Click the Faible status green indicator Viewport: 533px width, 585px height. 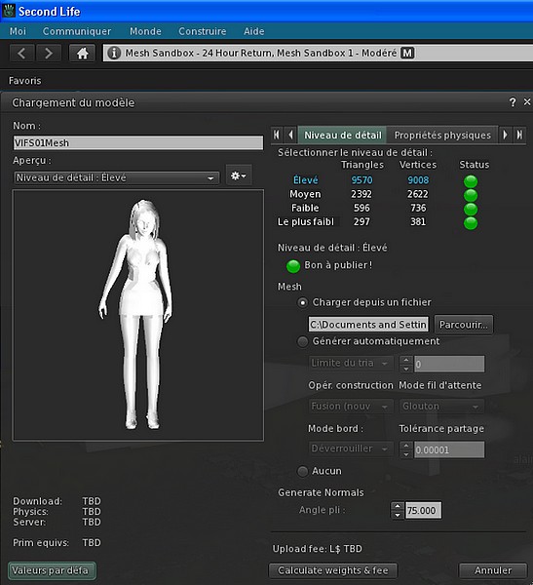coord(471,209)
